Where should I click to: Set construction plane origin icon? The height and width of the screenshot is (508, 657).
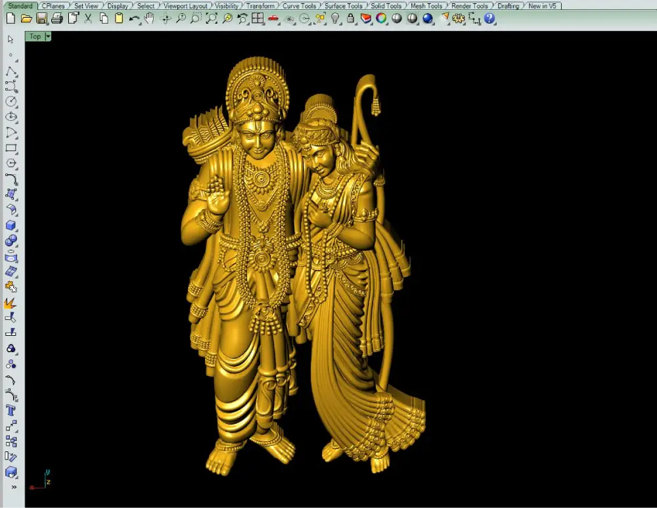pos(288,19)
